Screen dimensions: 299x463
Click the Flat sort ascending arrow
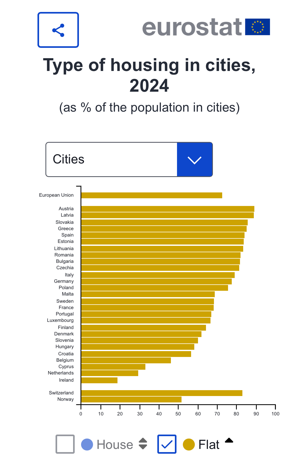229,440
